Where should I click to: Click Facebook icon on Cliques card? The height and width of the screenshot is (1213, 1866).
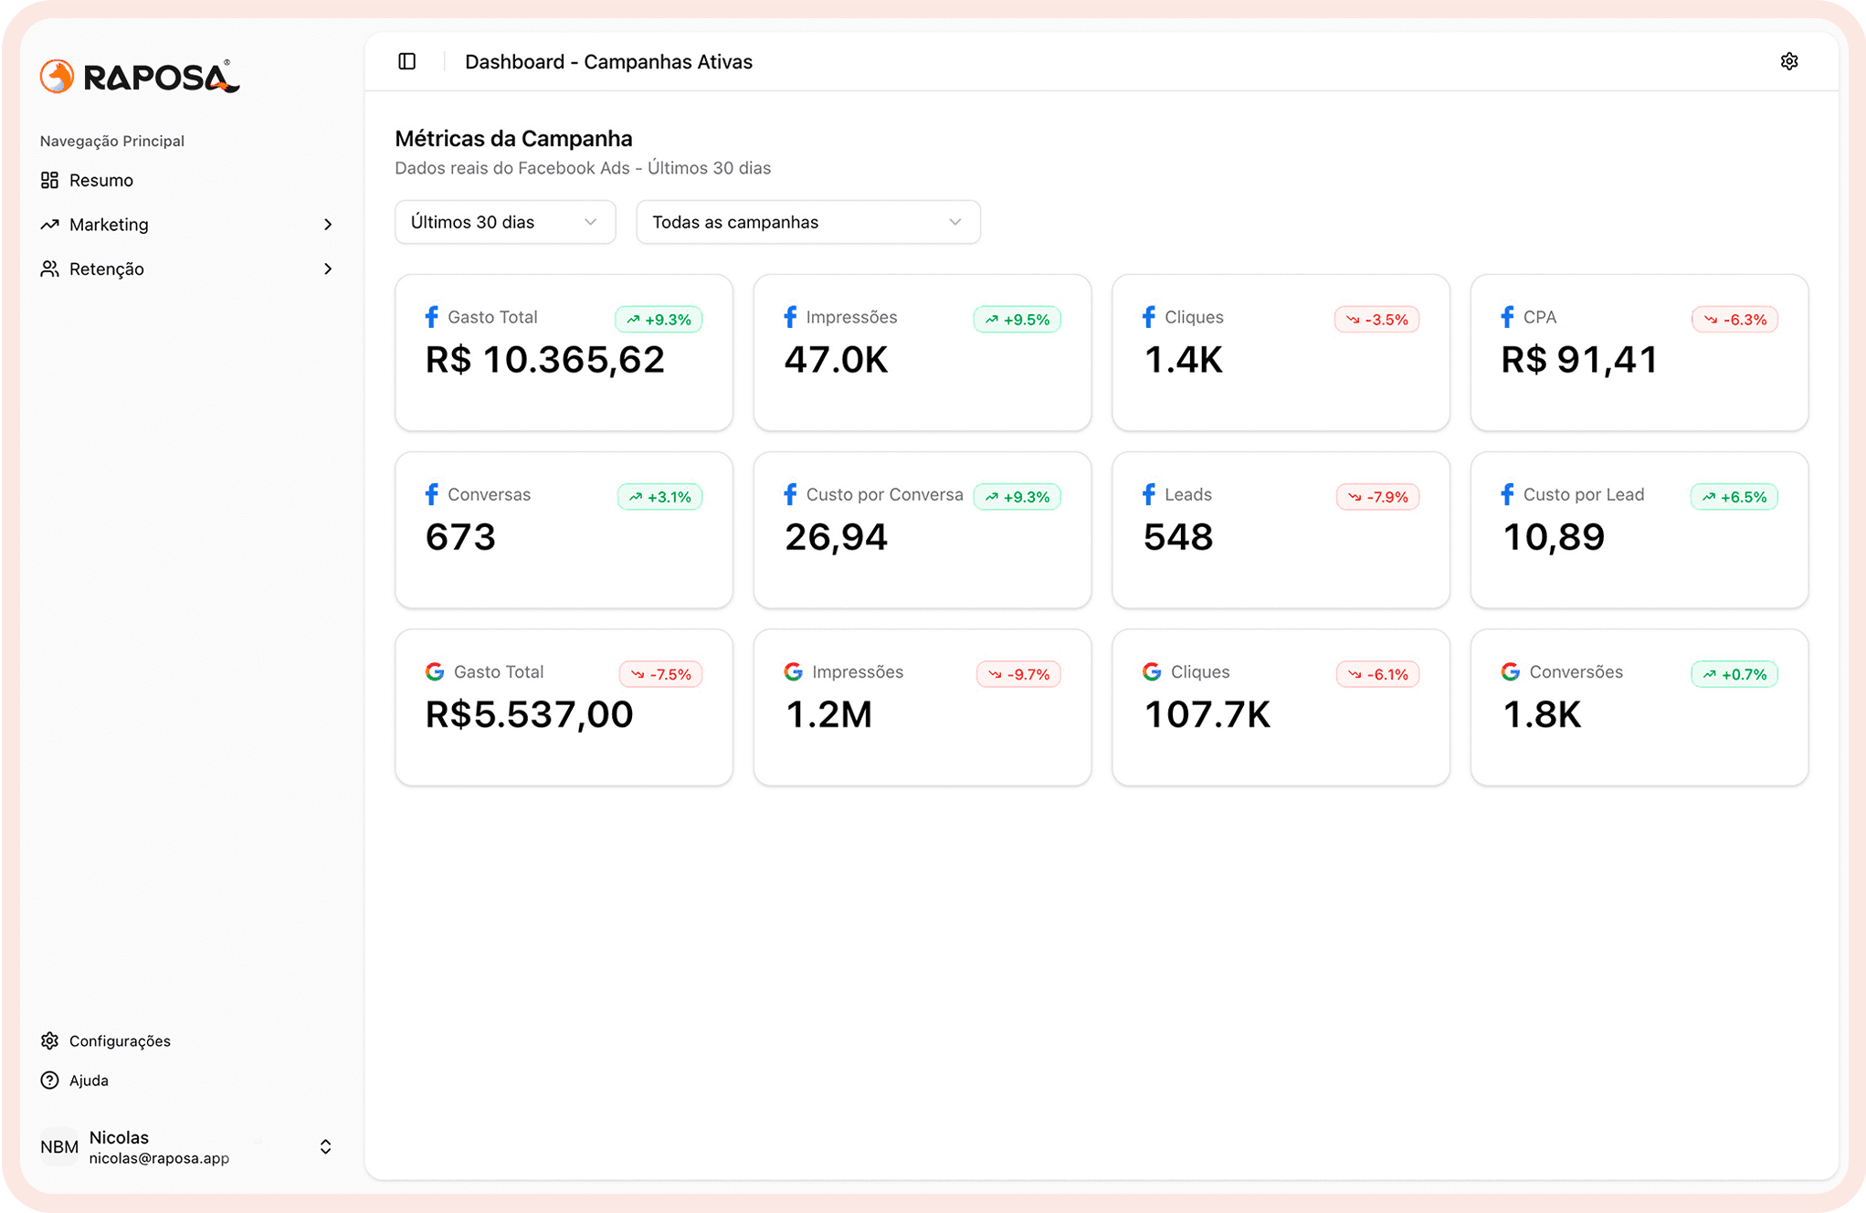pyautogui.click(x=1149, y=317)
